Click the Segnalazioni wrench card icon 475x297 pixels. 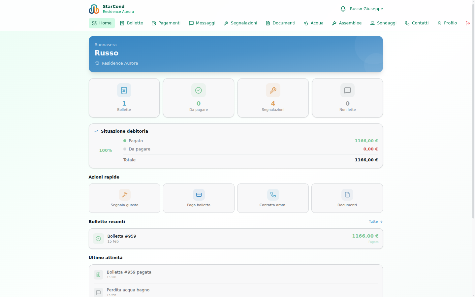click(x=273, y=90)
